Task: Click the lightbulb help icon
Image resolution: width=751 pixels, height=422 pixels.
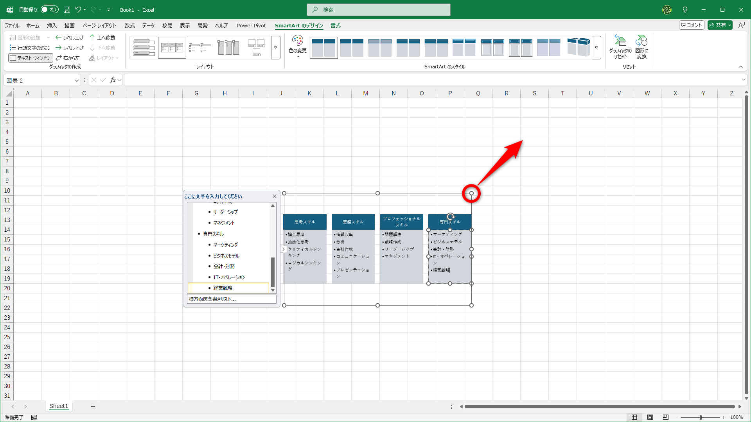Action: tap(685, 9)
